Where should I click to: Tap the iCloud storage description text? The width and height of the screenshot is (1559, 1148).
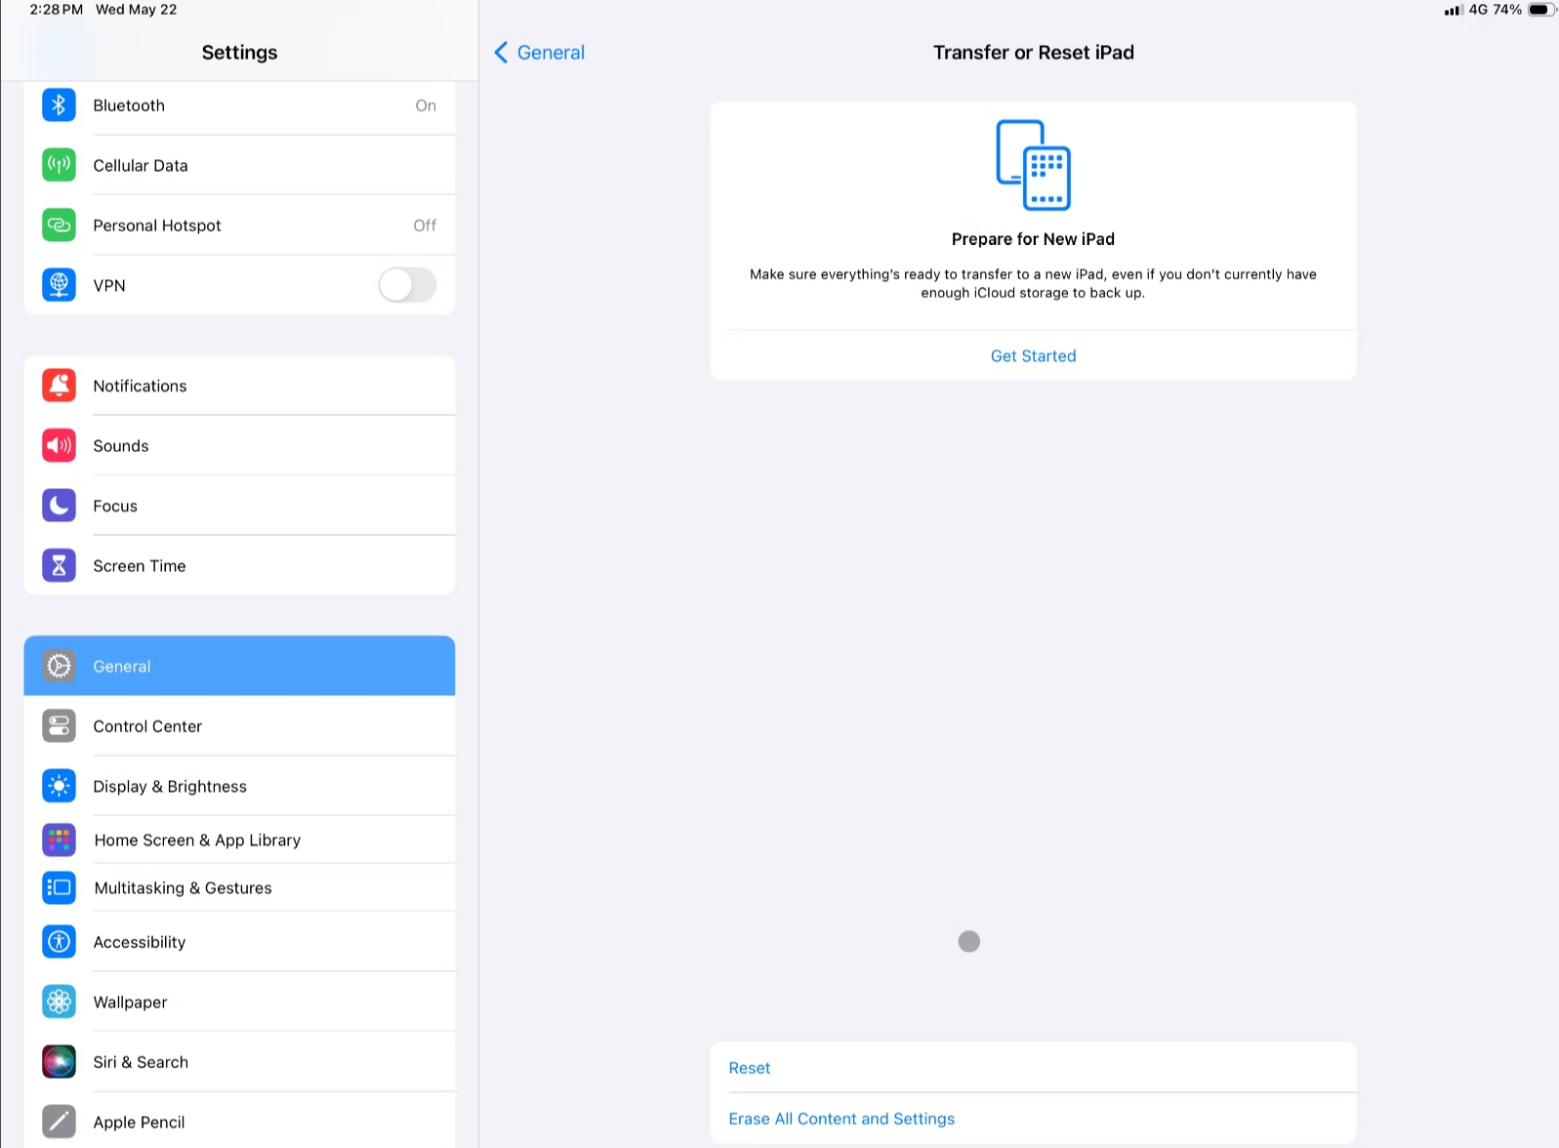(1033, 283)
